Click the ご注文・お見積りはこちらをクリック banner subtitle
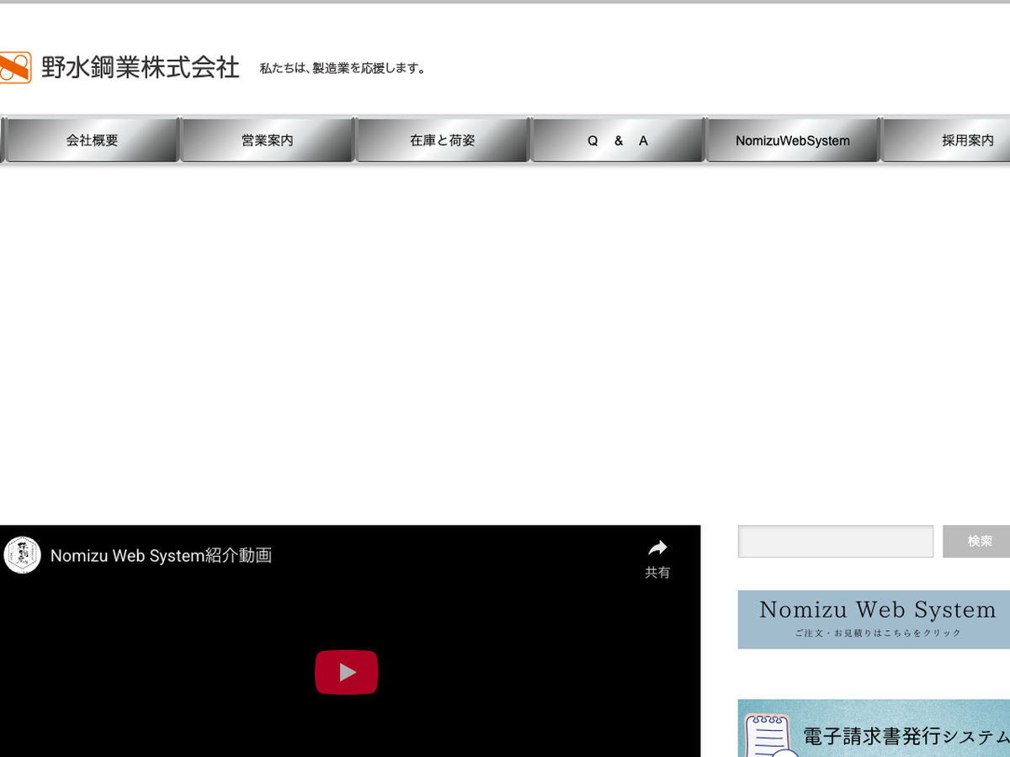Screen dimensions: 1010x757 coord(877,633)
